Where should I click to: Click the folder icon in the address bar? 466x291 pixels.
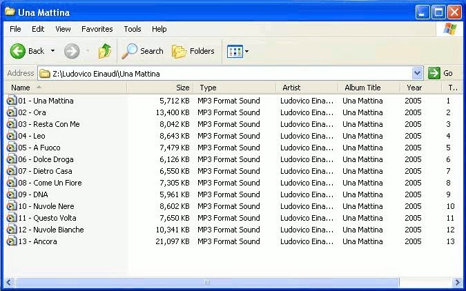click(45, 73)
